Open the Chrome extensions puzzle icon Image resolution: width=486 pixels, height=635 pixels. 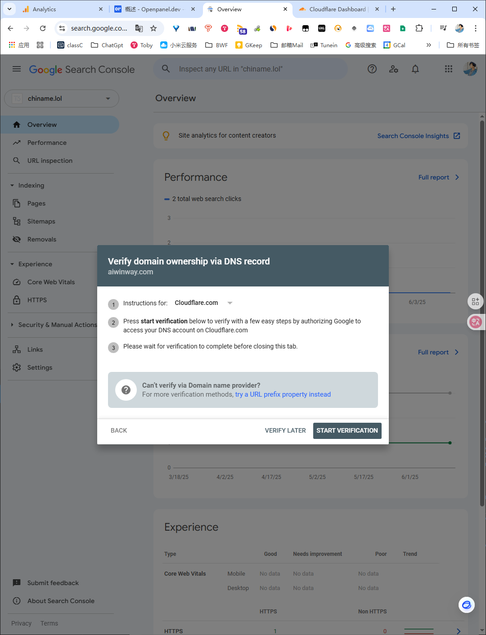(x=419, y=28)
